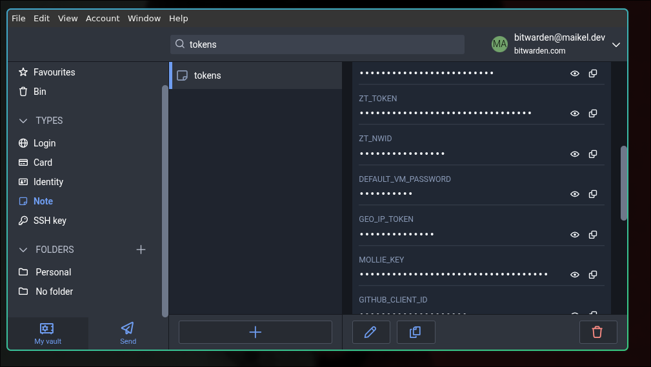Filter vault by SSH key type
This screenshot has height=367, width=651.
click(x=50, y=221)
